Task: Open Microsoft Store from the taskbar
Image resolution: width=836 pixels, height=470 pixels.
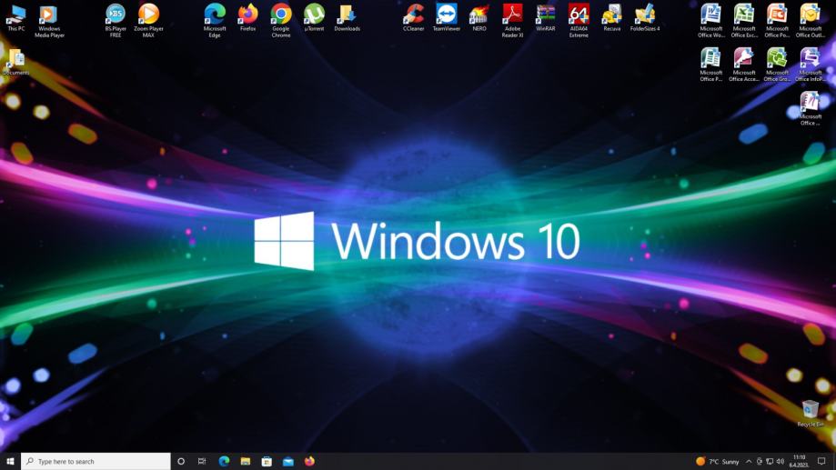Action: (x=267, y=462)
